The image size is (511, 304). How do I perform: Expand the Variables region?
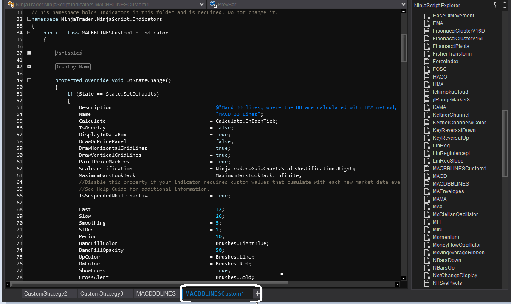(29, 53)
